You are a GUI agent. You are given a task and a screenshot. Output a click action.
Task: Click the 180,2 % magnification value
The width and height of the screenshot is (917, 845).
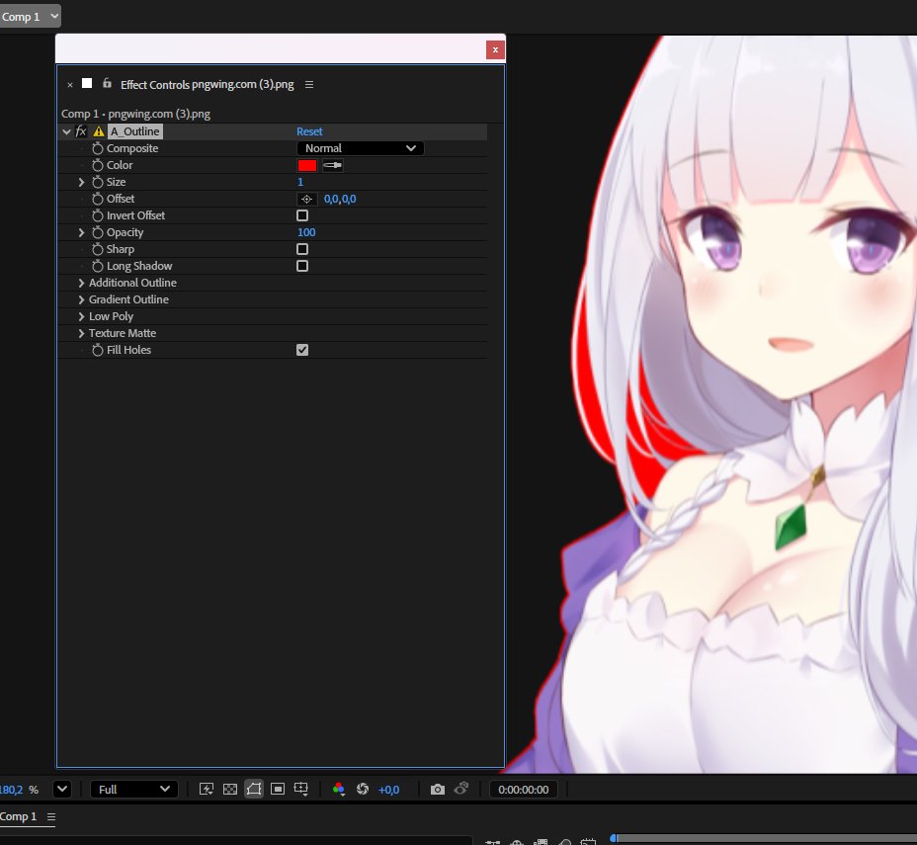(19, 790)
